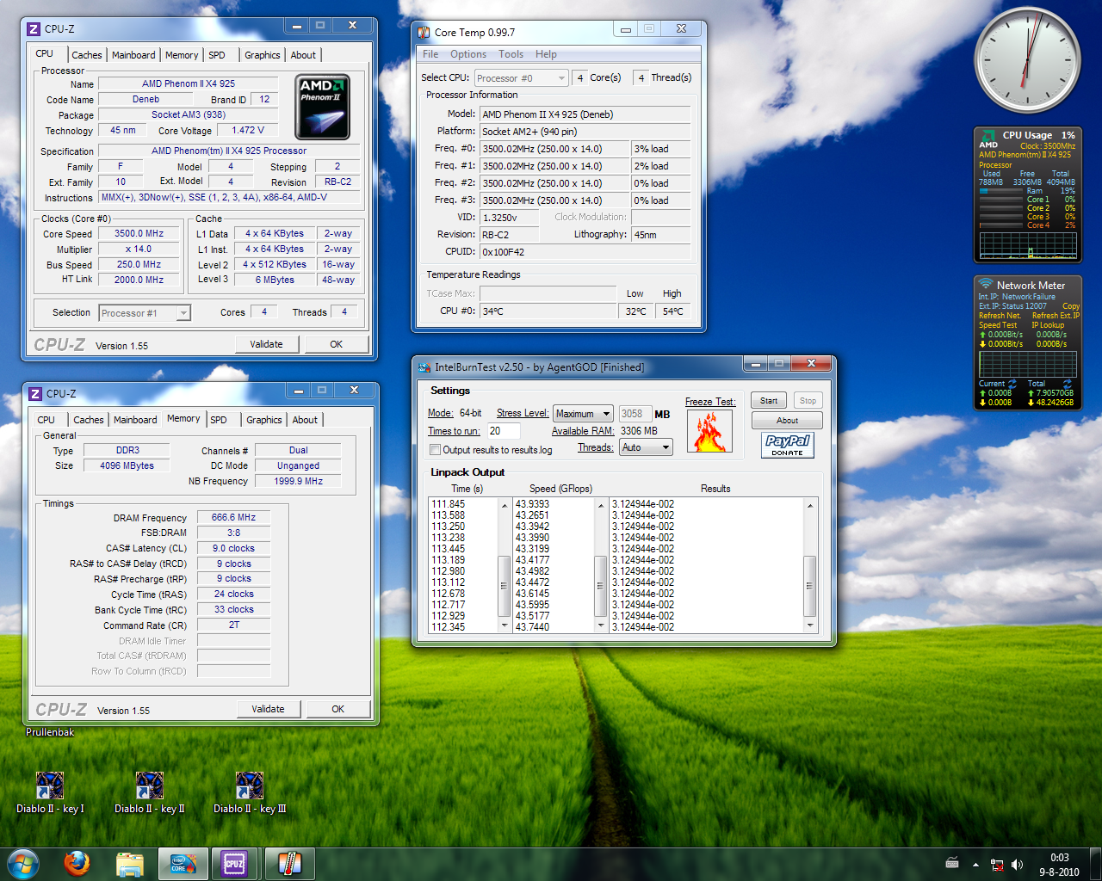This screenshot has width=1102, height=881.
Task: Open the Diablo II - key I shortcut
Action: (x=50, y=786)
